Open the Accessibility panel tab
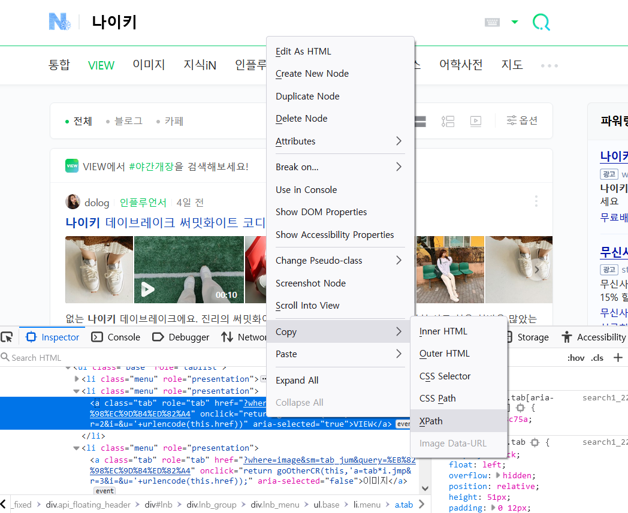628x513 pixels. point(594,337)
